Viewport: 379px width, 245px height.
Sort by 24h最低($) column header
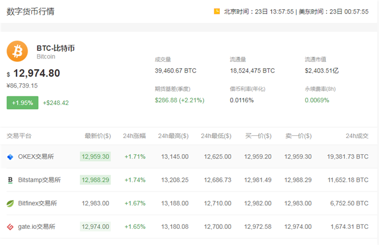[216, 136]
